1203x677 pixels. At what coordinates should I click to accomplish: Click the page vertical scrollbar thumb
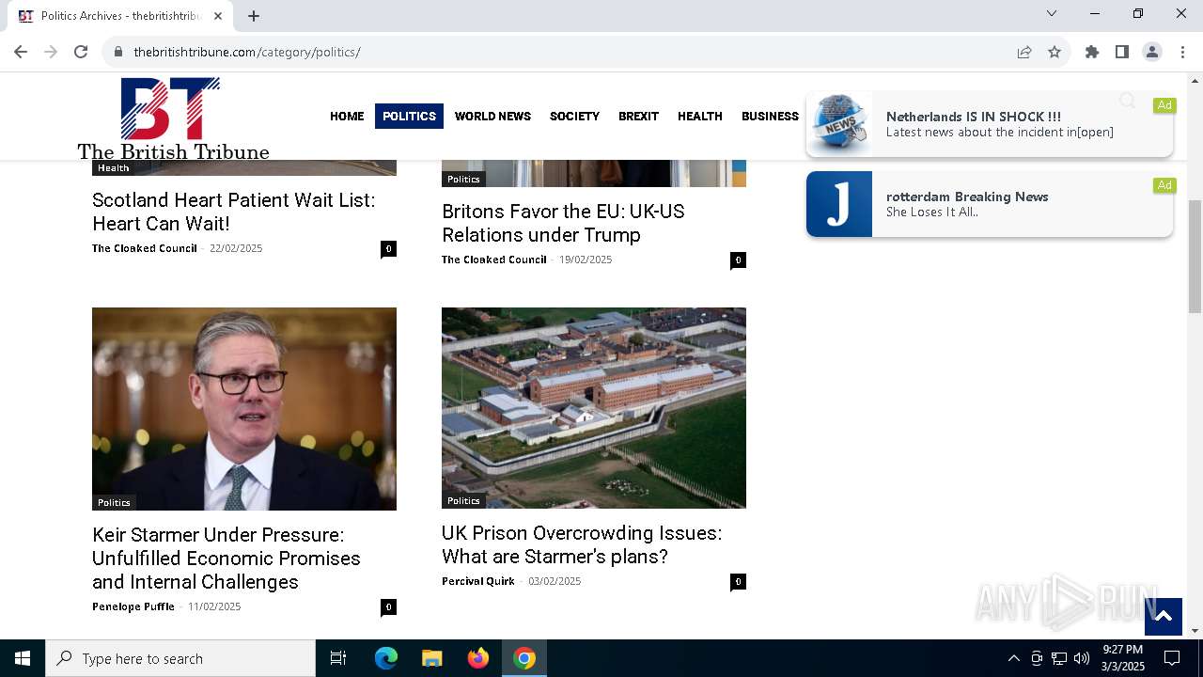tap(1195, 256)
